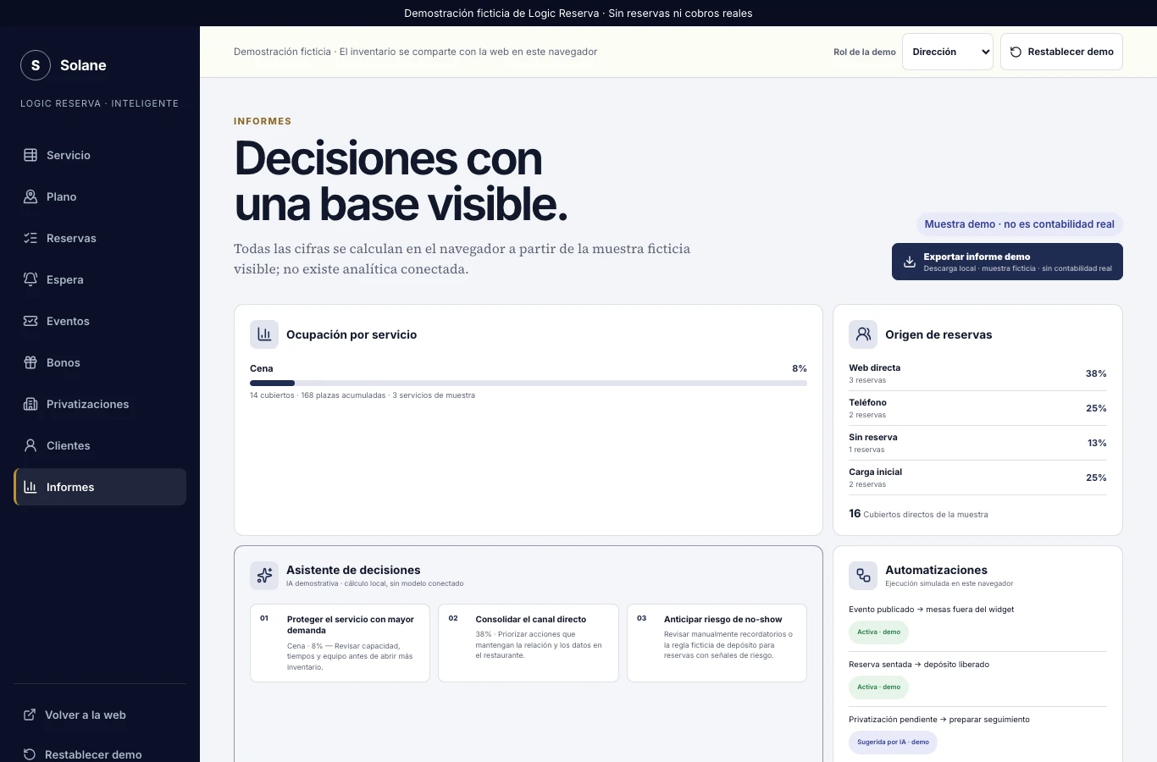Click the "Sugerida por IA · demo" badge

pyautogui.click(x=893, y=742)
